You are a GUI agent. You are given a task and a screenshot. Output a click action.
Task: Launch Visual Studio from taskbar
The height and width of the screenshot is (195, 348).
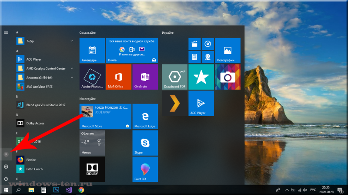click(69, 190)
